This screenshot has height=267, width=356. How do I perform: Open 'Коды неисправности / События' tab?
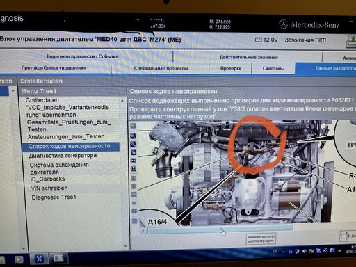[x=83, y=56]
